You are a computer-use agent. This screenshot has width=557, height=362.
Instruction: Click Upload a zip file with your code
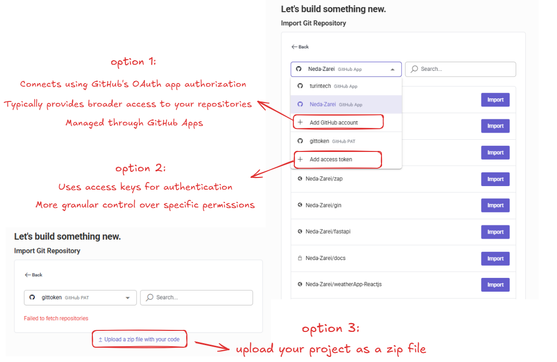139,339
